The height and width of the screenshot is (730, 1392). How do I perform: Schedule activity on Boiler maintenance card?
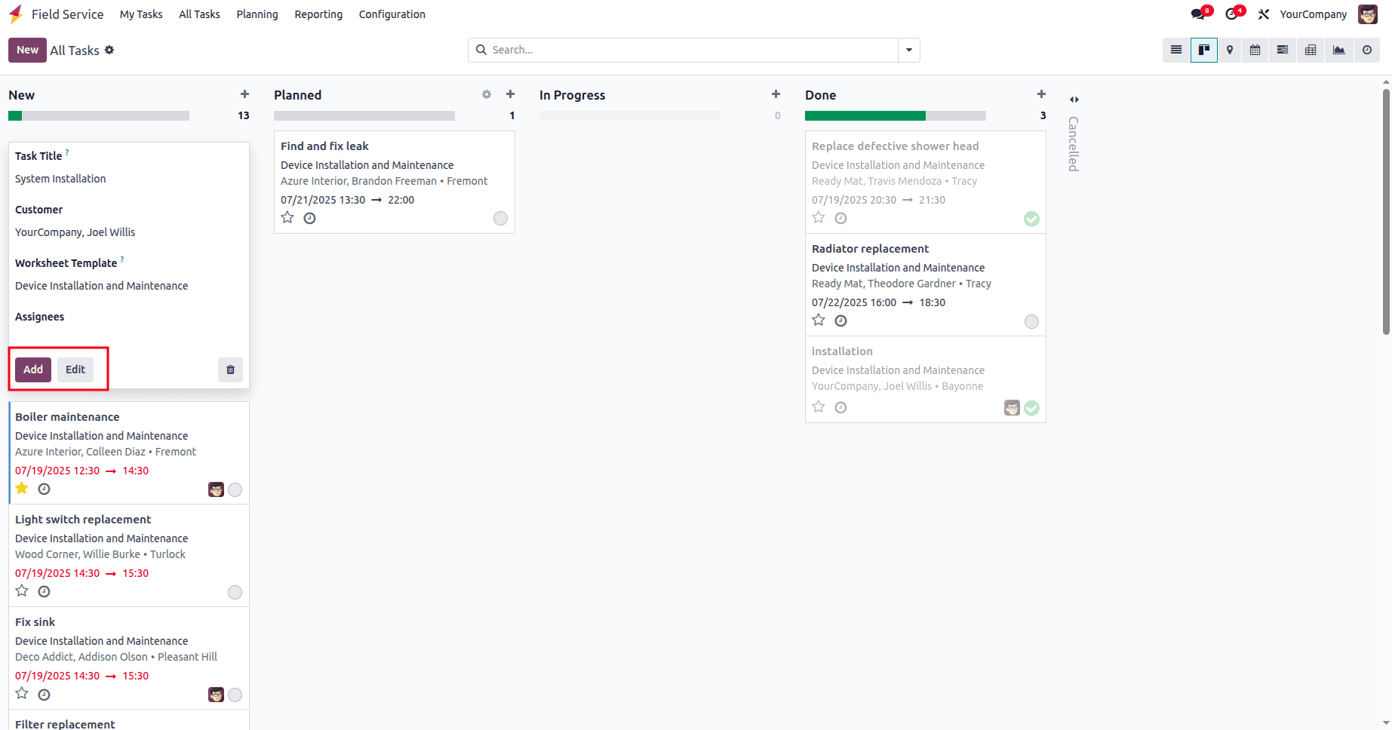pyautogui.click(x=44, y=489)
